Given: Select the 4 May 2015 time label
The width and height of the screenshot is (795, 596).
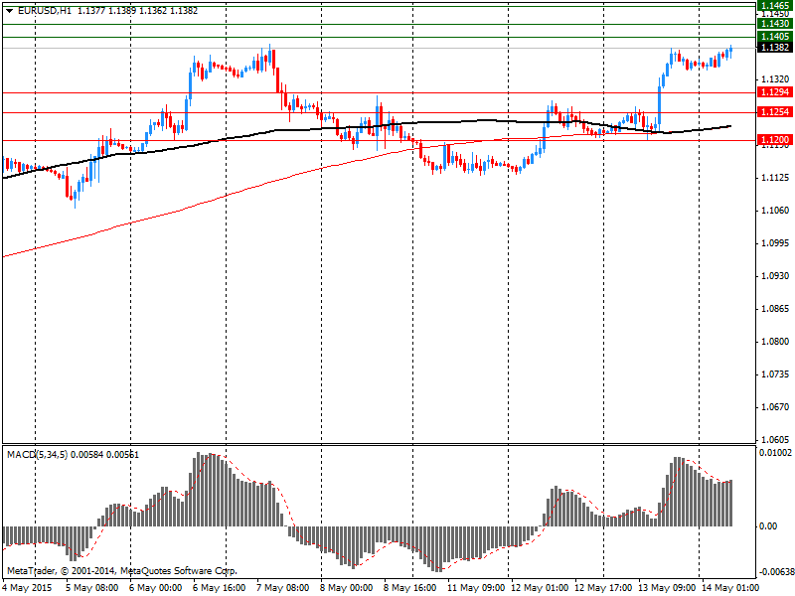Looking at the screenshot, I should (x=29, y=588).
